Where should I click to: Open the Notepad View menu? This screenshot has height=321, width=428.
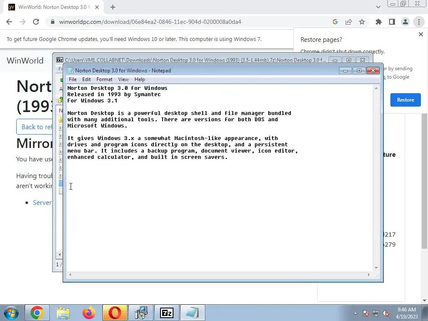123,79
